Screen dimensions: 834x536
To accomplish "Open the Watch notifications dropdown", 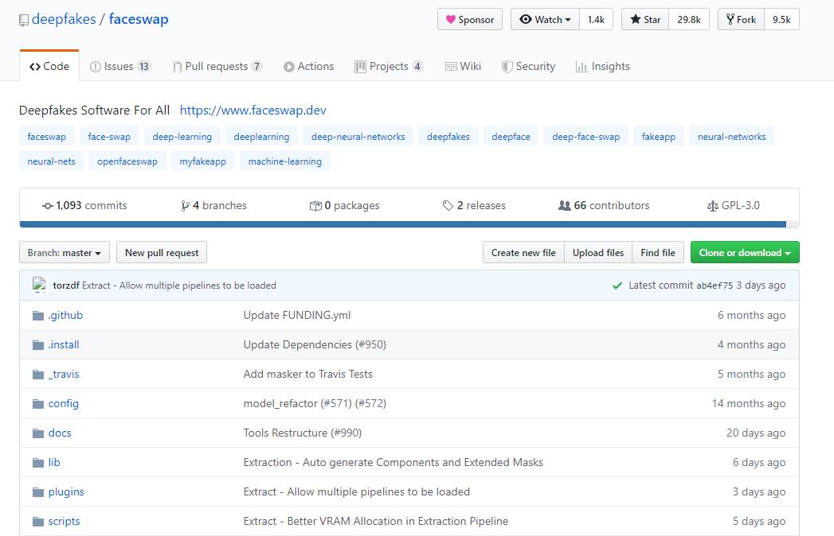I will 546,20.
